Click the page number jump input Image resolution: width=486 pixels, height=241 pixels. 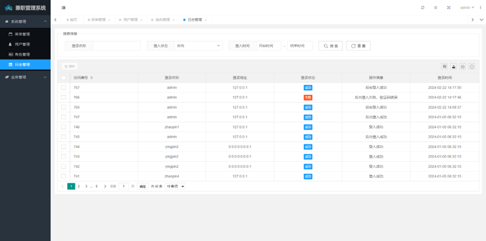(124, 186)
